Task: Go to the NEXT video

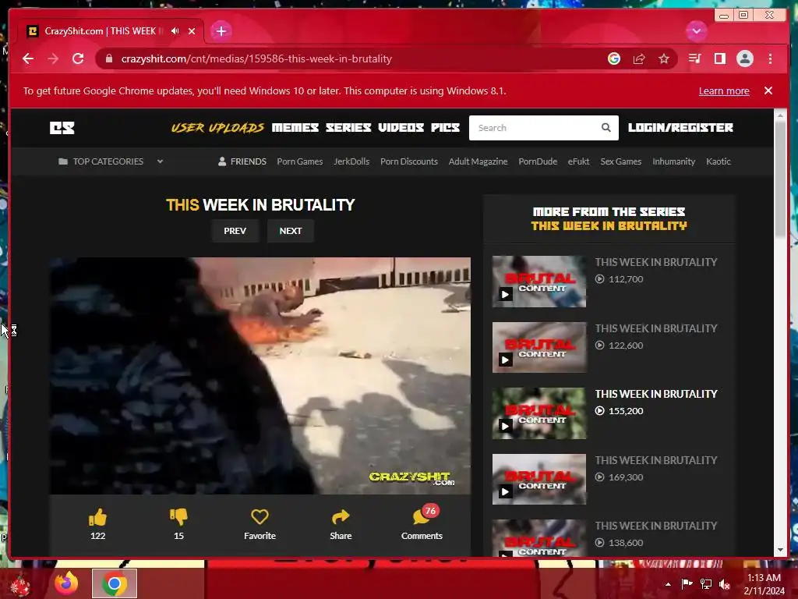Action: [x=291, y=231]
